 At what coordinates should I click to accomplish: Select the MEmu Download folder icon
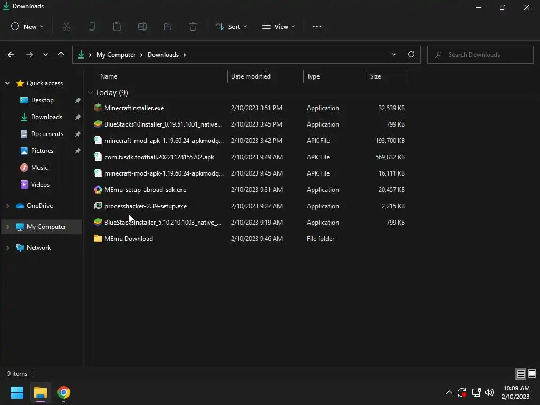point(98,238)
